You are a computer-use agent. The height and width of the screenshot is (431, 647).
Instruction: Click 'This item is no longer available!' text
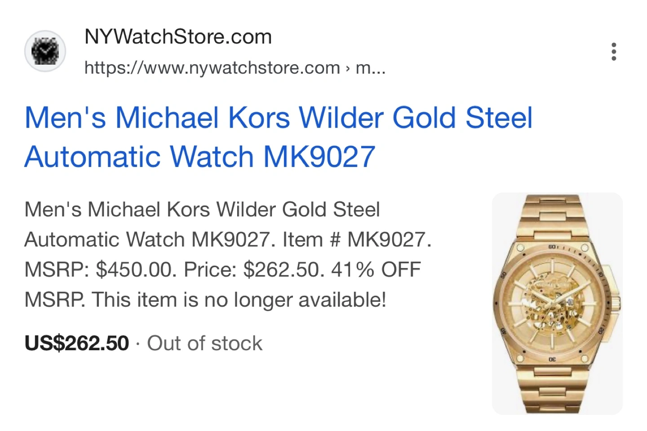click(x=239, y=300)
